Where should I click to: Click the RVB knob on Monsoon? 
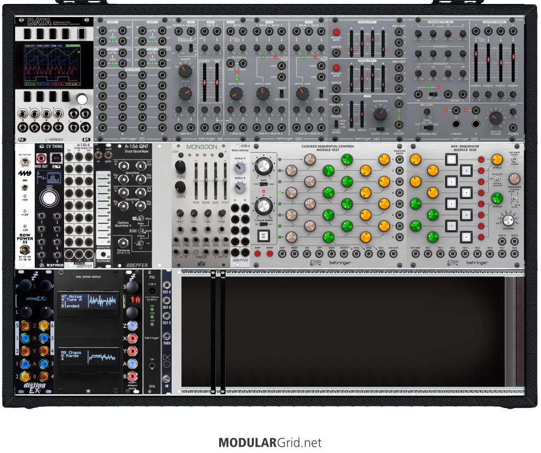click(222, 213)
